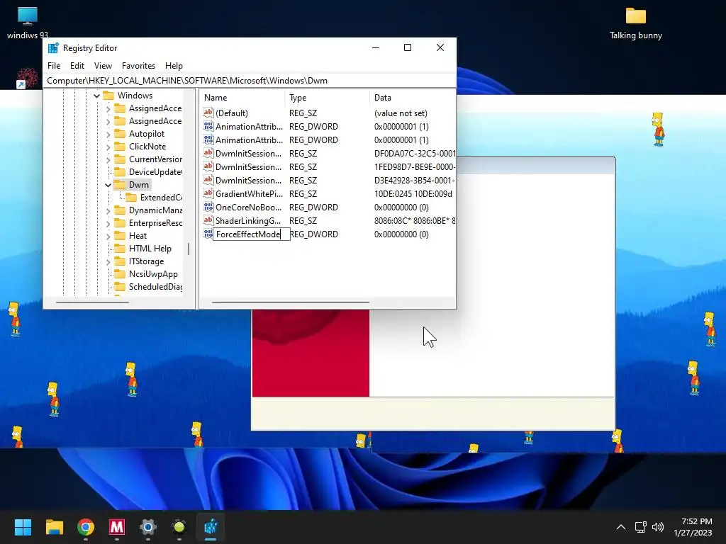Click the GradientWhitePi string value icon
Image resolution: width=726 pixels, height=544 pixels.
tap(208, 194)
